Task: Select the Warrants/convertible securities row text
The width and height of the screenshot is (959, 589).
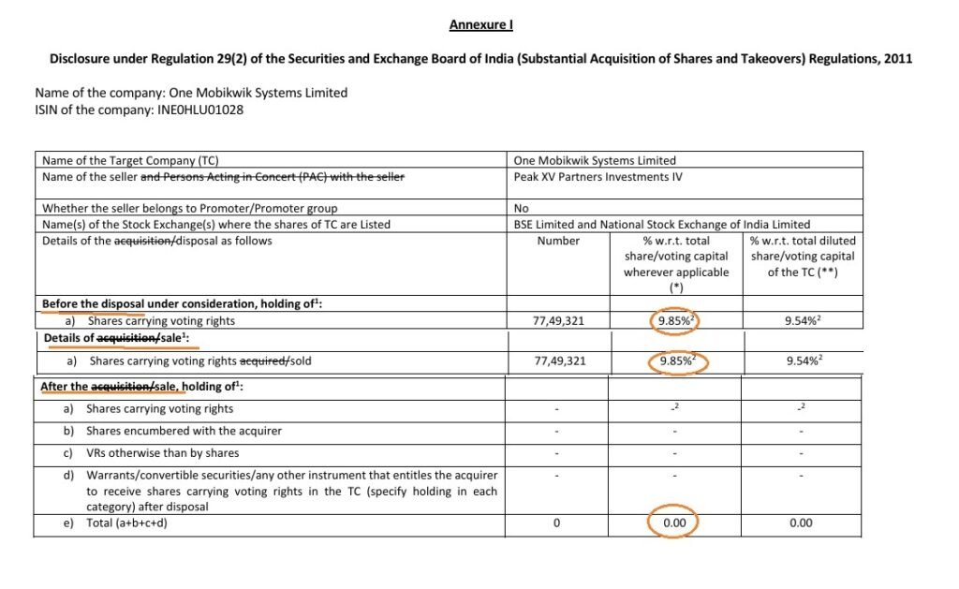Action: [x=291, y=491]
